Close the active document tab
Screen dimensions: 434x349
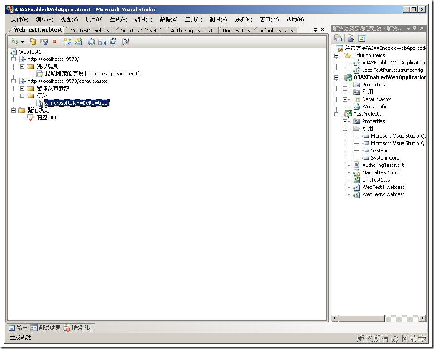tap(323, 30)
